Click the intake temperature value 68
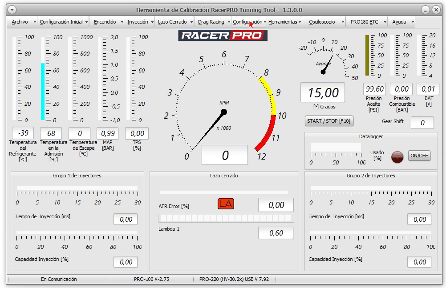This screenshot has height=288, width=446. 51,133
